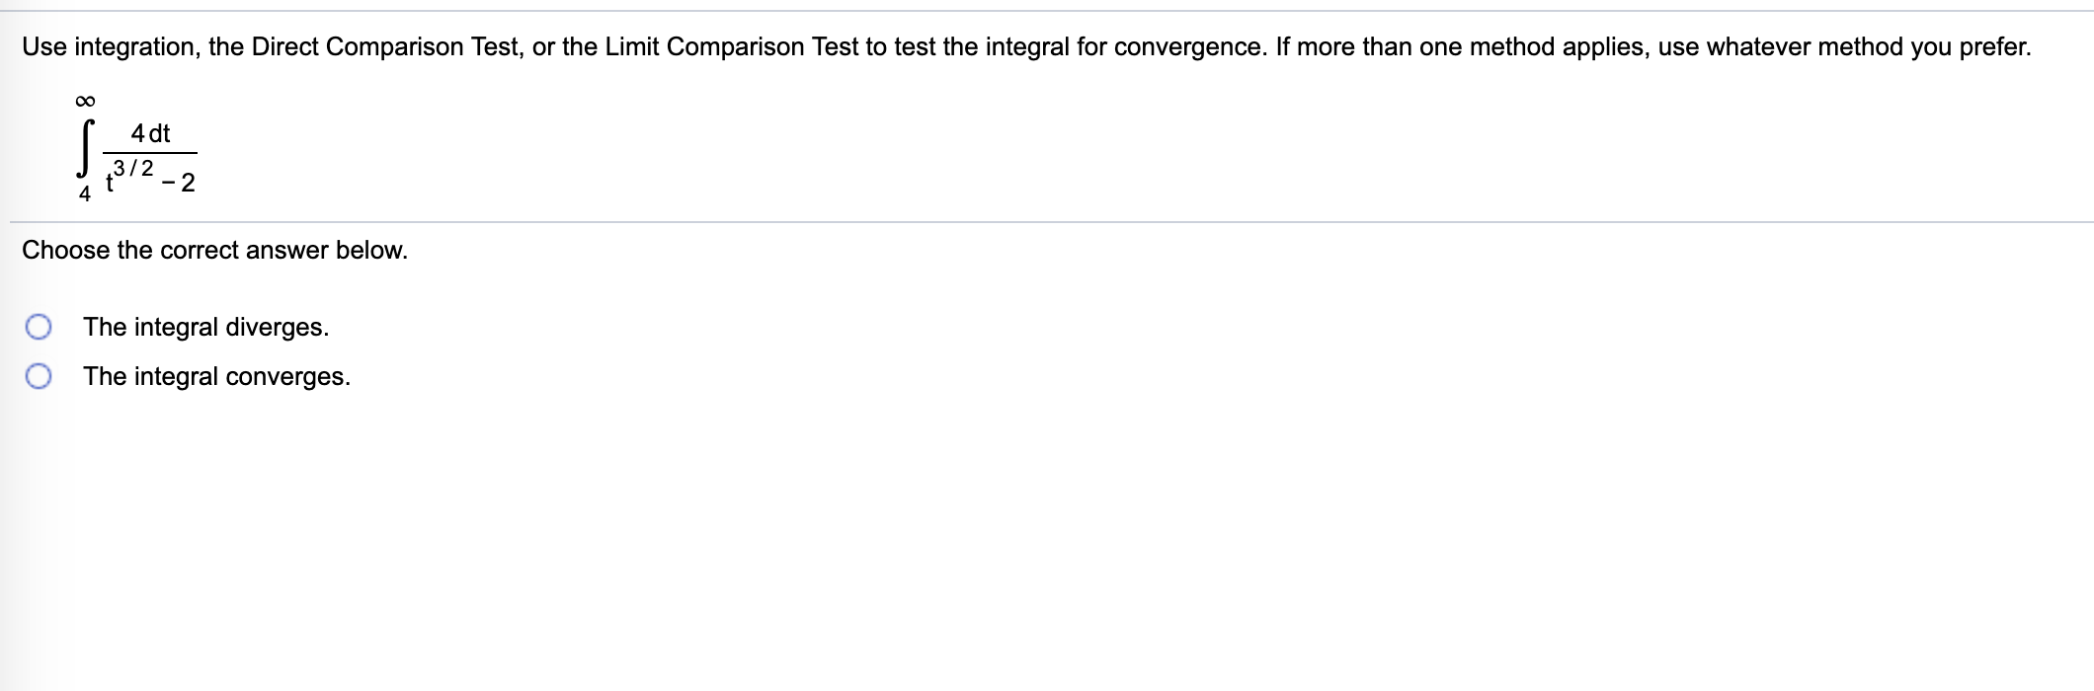Viewport: 2094px width, 691px height.
Task: Click the converges option's empty radio circle
Action: pyautogui.click(x=40, y=376)
